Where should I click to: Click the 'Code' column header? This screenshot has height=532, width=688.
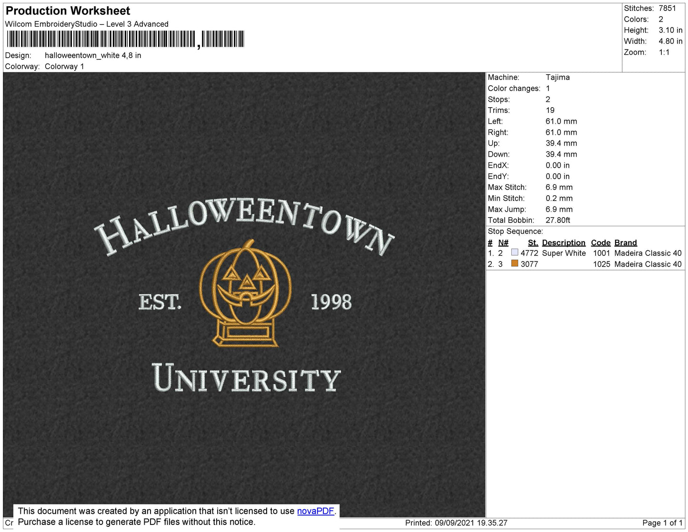click(x=600, y=242)
